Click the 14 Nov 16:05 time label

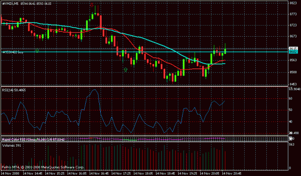[x=77, y=173]
